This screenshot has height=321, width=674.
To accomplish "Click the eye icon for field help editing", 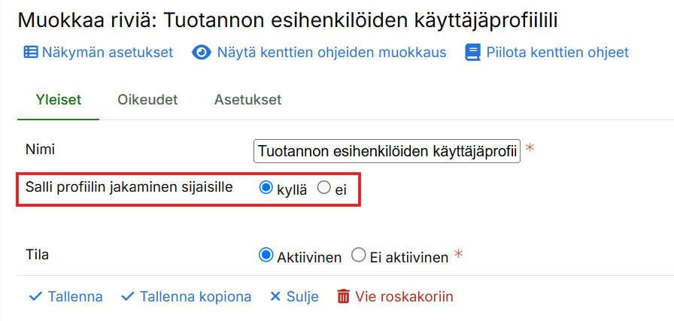I will tap(202, 53).
